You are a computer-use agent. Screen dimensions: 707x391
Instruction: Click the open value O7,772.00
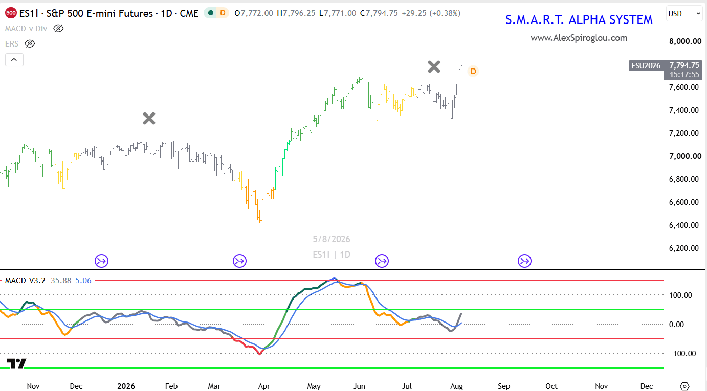point(254,13)
